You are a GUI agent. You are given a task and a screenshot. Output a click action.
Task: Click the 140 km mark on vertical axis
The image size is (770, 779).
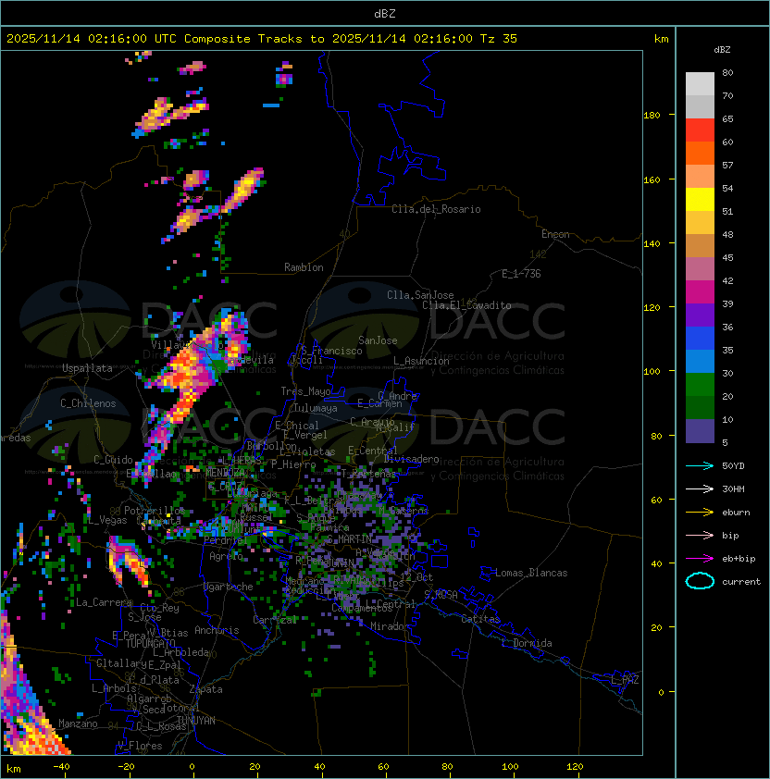(652, 243)
